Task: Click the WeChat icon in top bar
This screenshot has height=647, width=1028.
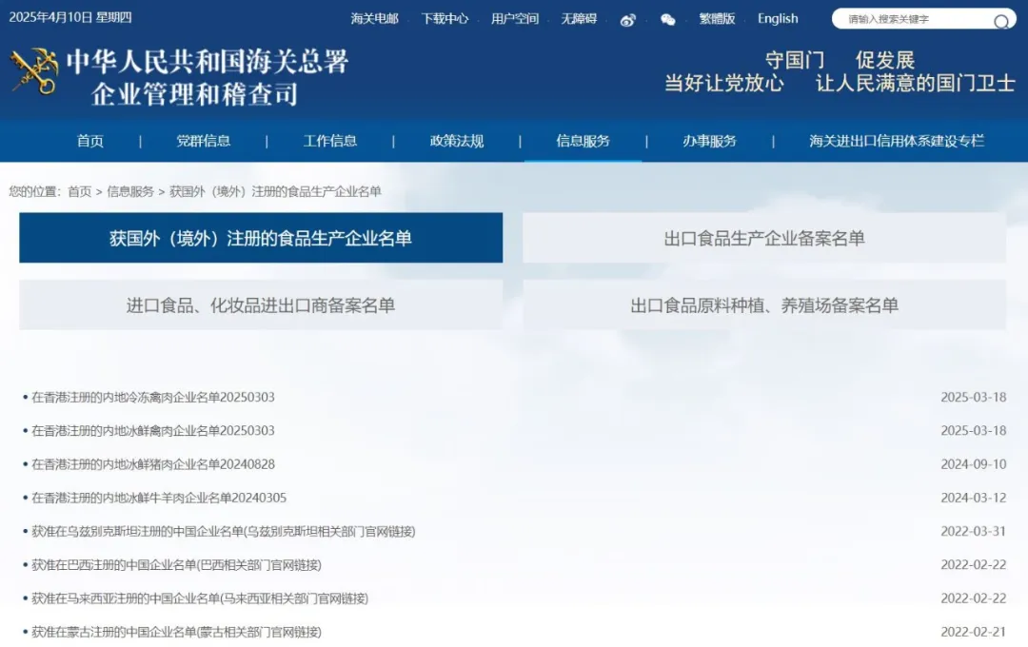Action: 668,20
